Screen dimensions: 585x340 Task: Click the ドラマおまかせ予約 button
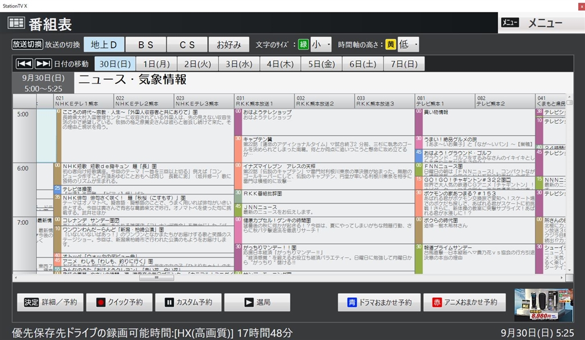click(x=379, y=302)
